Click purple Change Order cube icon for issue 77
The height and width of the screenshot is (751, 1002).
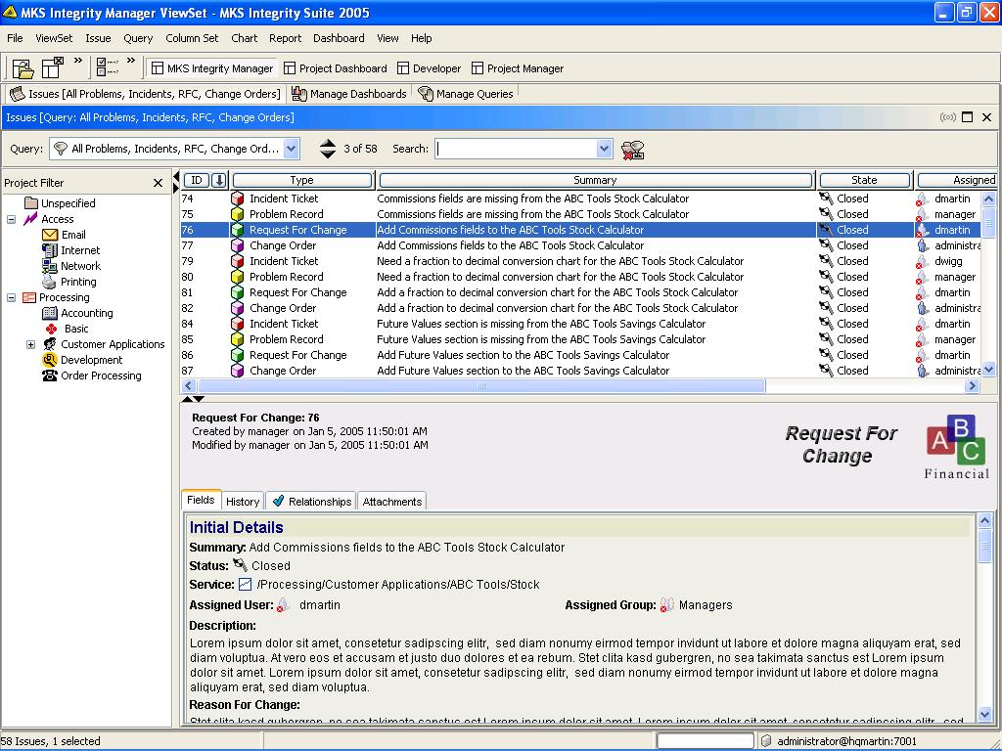tap(237, 245)
